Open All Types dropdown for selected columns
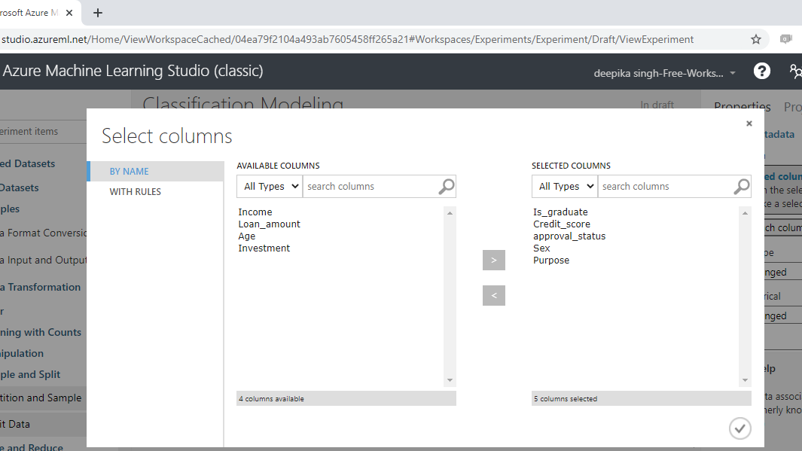Screen dimensions: 802x451 point(565,187)
